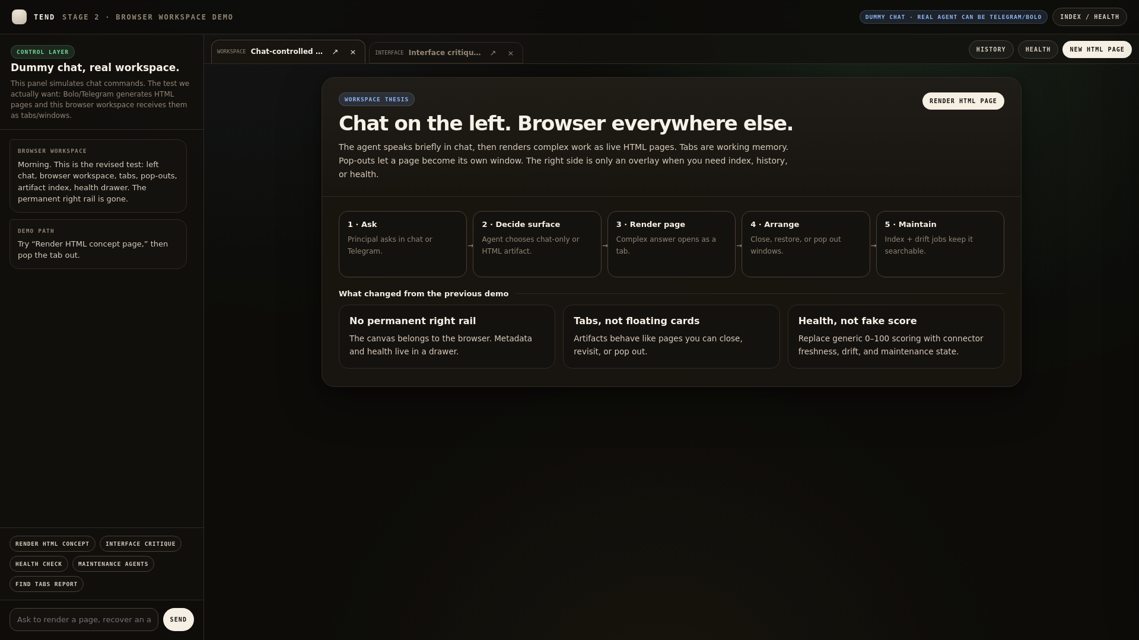The width and height of the screenshot is (1139, 640).
Task: Click "What changed from the previous demo" heading
Action: (x=424, y=294)
